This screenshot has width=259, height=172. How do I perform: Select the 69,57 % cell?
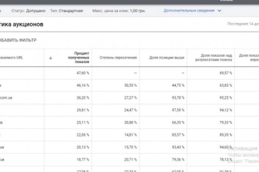(x=226, y=73)
